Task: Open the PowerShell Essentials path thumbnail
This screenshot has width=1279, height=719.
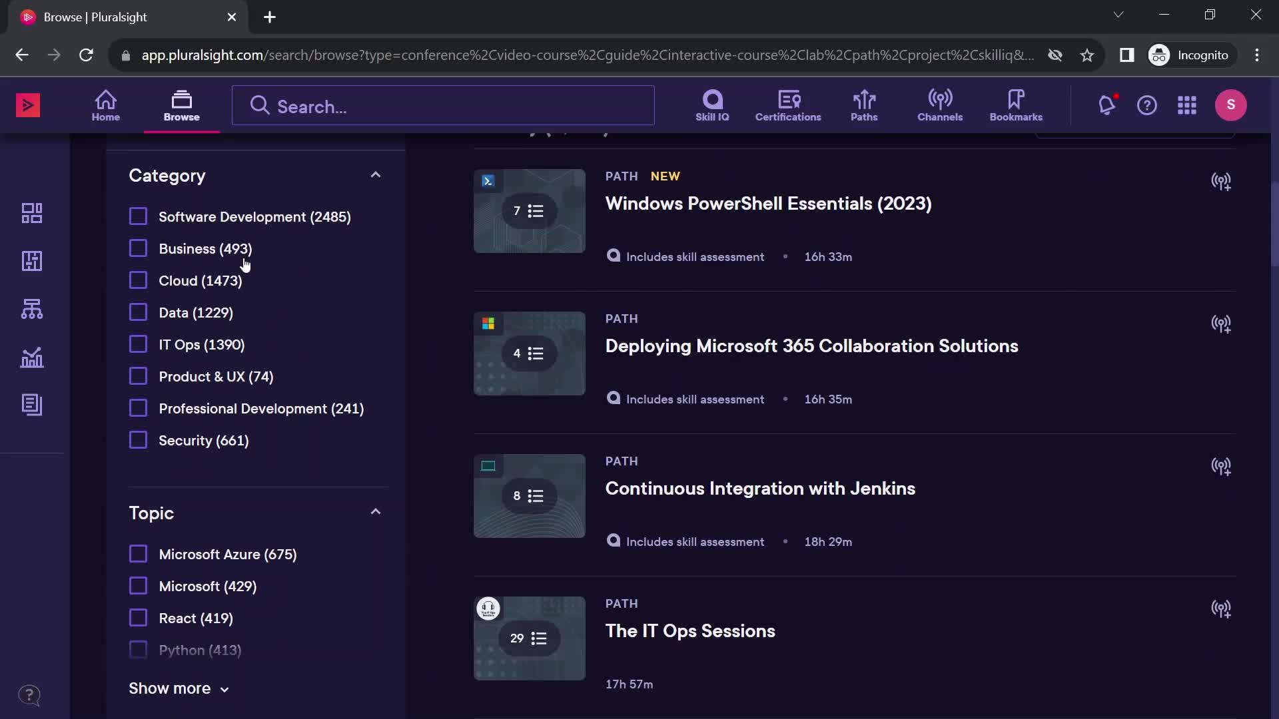Action: (530, 211)
